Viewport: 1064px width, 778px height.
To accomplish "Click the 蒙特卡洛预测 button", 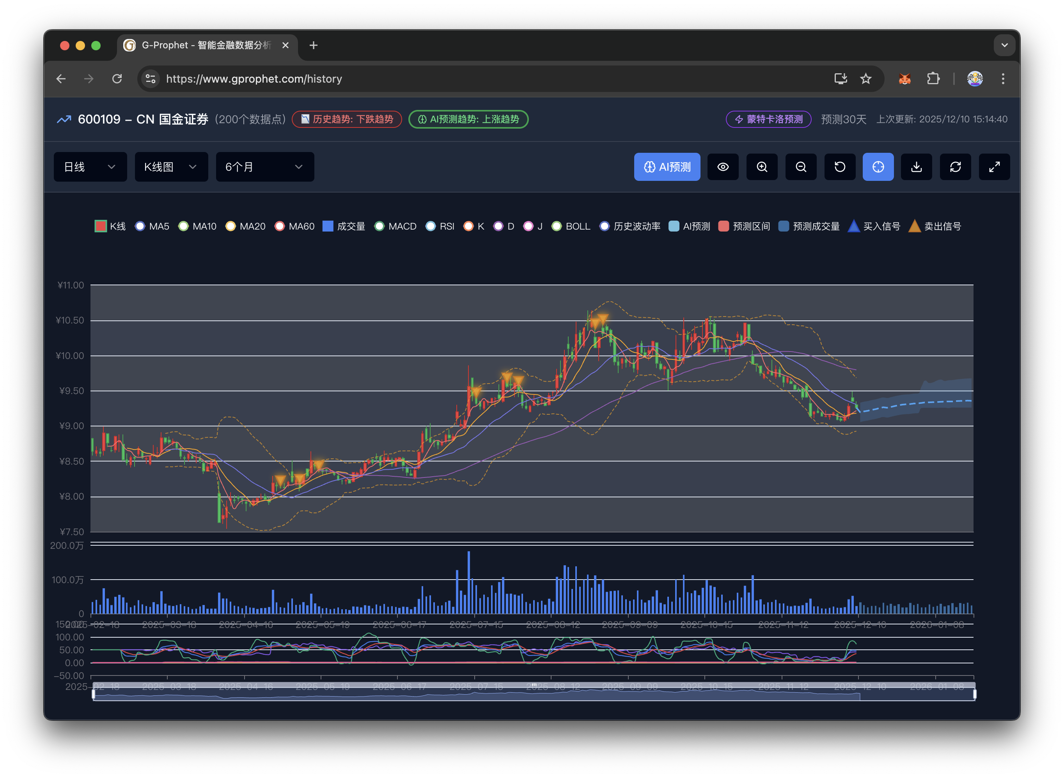I will tap(768, 119).
